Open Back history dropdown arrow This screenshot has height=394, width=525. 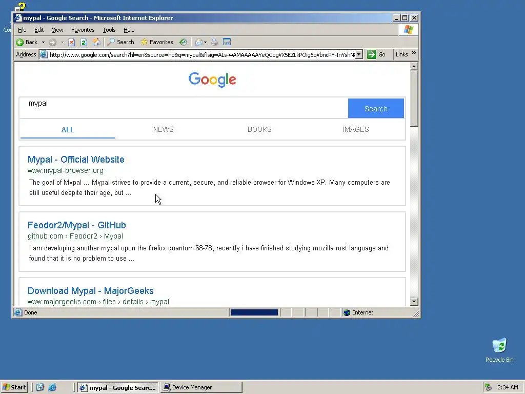[x=43, y=42]
